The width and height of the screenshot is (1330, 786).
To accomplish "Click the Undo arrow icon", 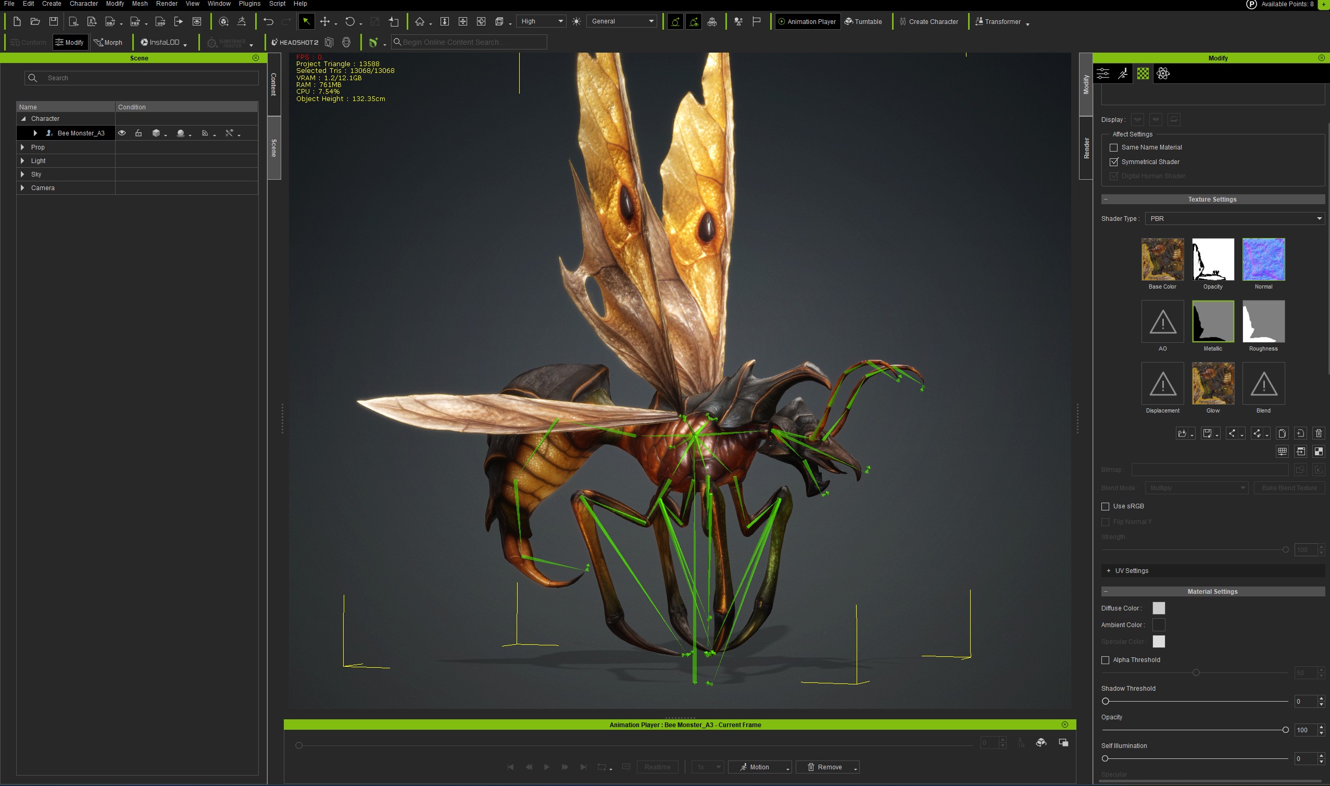I will point(268,21).
